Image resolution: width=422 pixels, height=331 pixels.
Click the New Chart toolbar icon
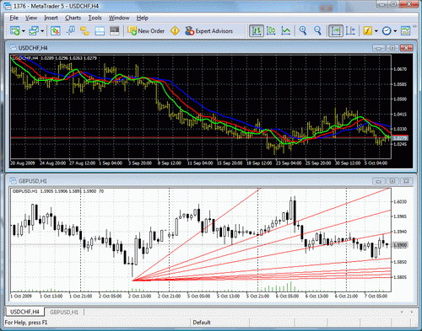[x=14, y=30]
